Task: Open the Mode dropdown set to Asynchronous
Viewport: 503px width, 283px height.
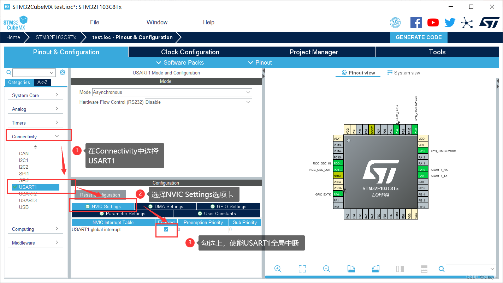Action: [172, 92]
